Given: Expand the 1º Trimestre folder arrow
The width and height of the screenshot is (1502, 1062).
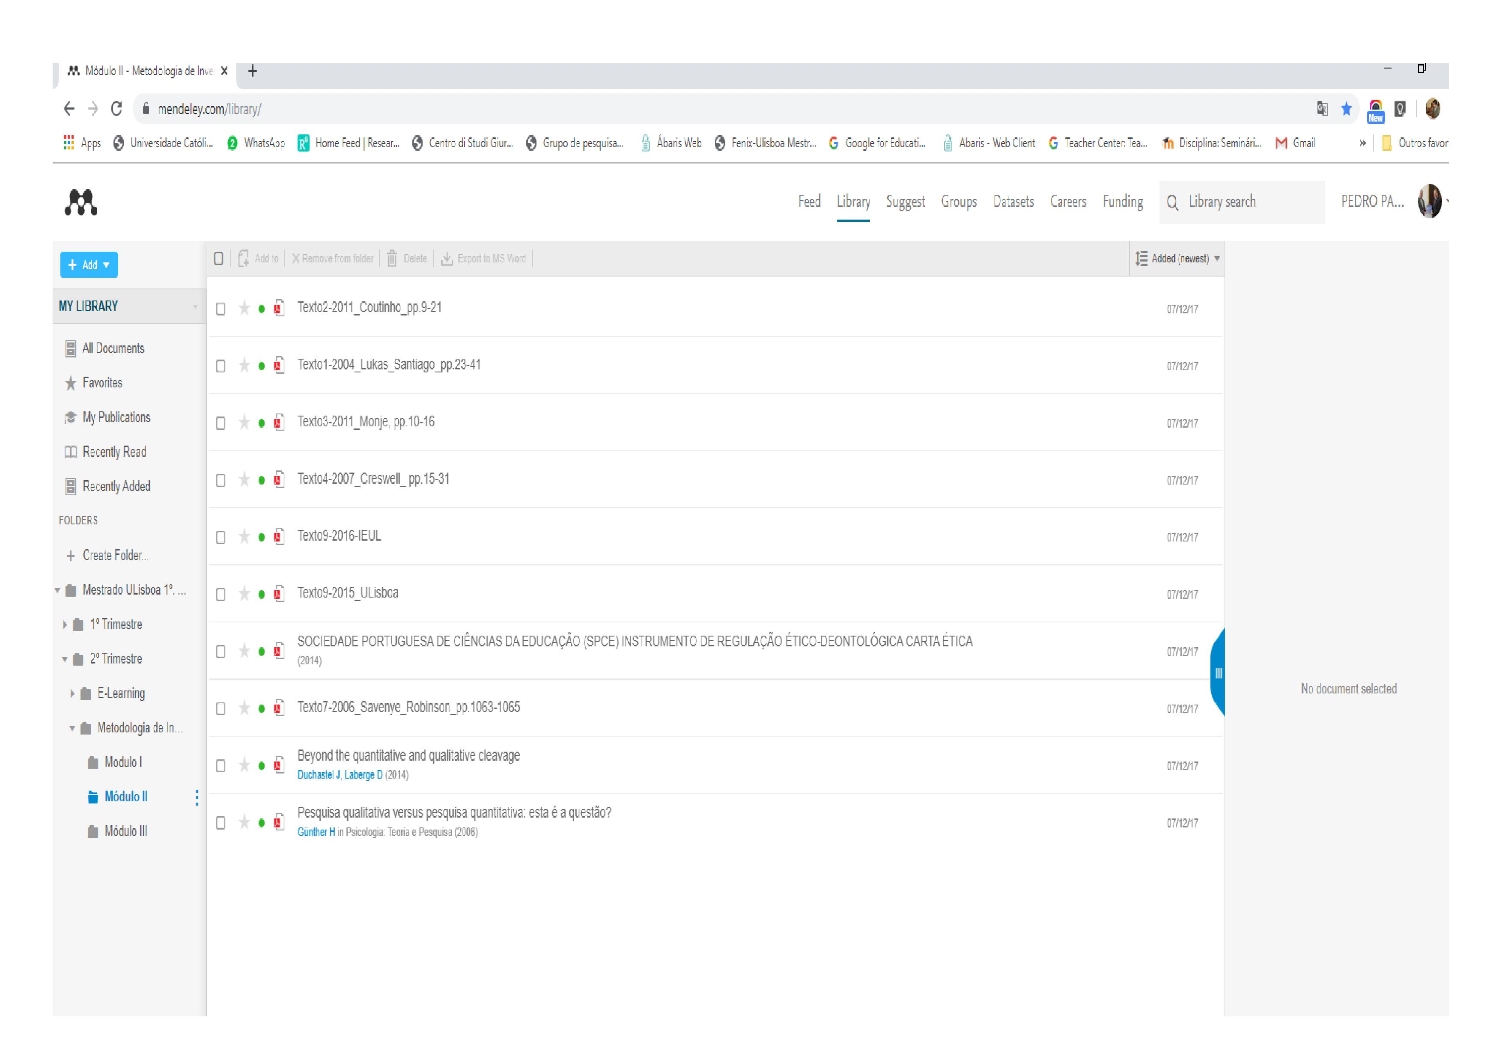Looking at the screenshot, I should pyautogui.click(x=65, y=625).
